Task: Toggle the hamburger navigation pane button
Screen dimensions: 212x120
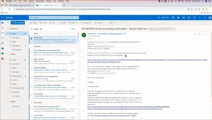Action: 8,23
